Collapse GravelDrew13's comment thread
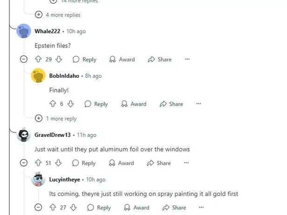287x215 pixels. 24,163
